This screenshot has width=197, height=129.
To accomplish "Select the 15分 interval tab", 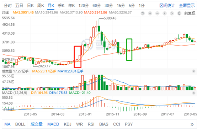I will [121, 6].
